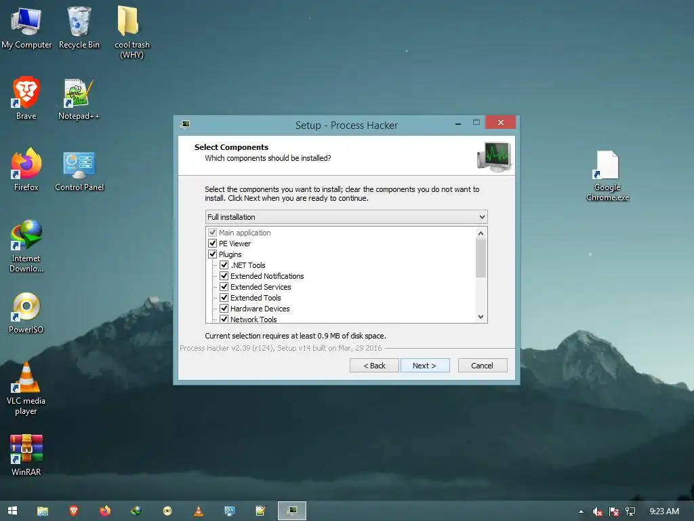Click the disk space requirement text
The height and width of the screenshot is (521, 694).
click(x=295, y=336)
